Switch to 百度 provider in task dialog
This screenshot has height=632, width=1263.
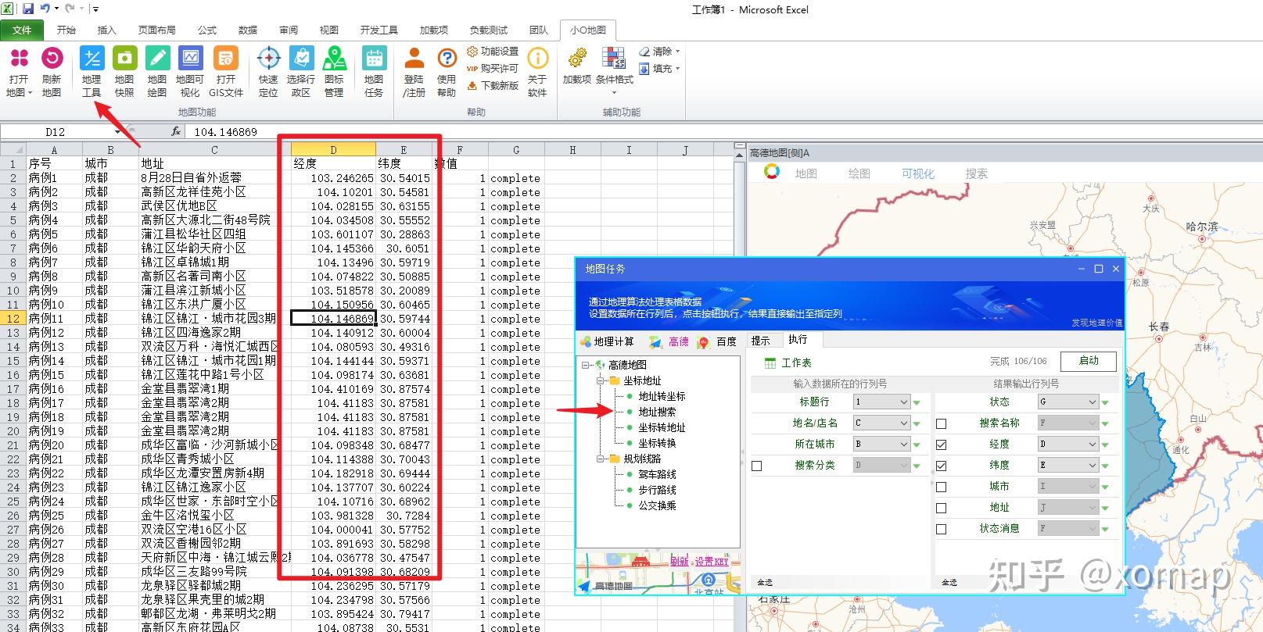717,342
